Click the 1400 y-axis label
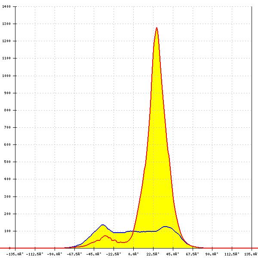 pos(6,6)
